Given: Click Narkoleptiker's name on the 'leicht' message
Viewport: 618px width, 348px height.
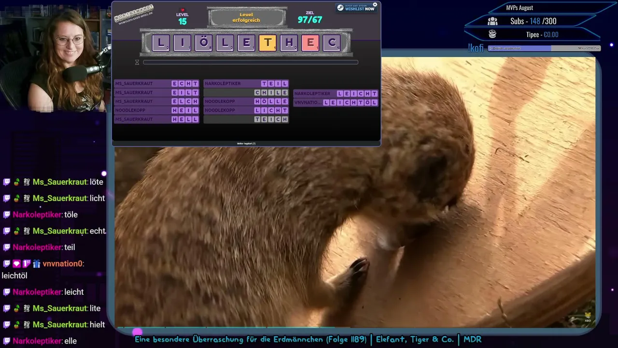Looking at the screenshot, I should [38, 292].
